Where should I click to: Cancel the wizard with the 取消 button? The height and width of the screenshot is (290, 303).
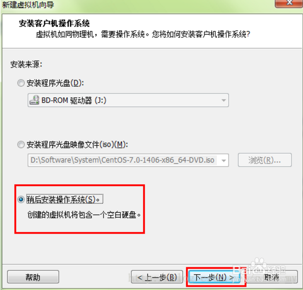(271, 277)
